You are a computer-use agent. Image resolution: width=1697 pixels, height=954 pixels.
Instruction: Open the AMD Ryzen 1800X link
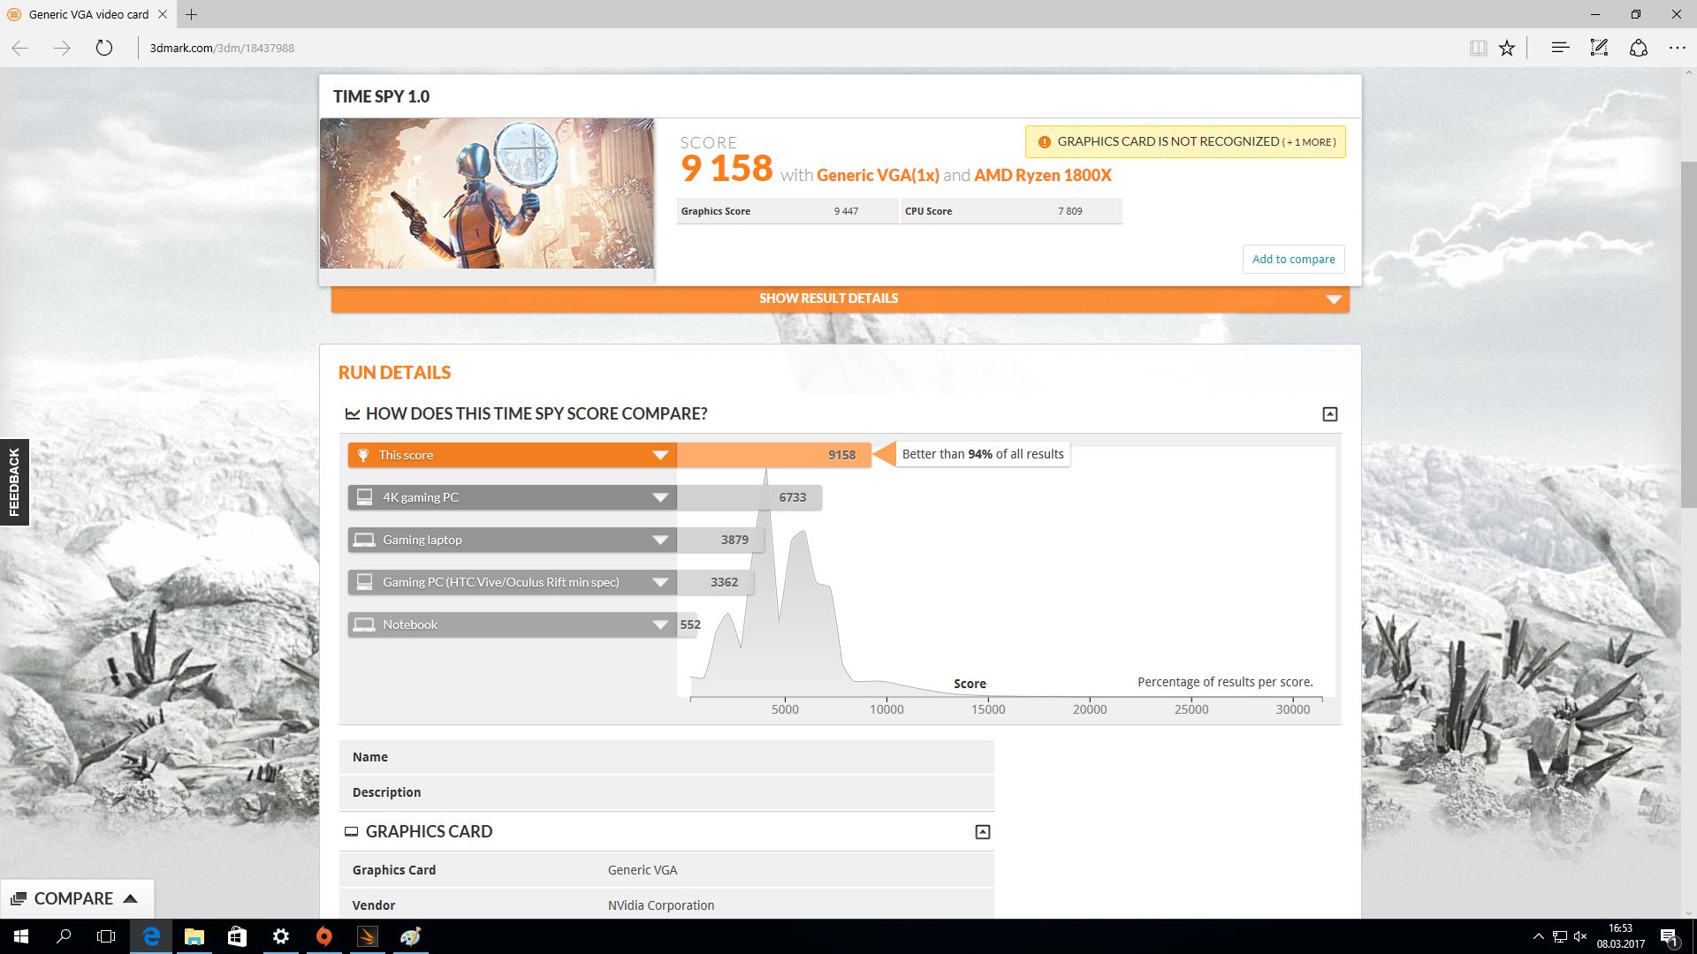point(1042,175)
